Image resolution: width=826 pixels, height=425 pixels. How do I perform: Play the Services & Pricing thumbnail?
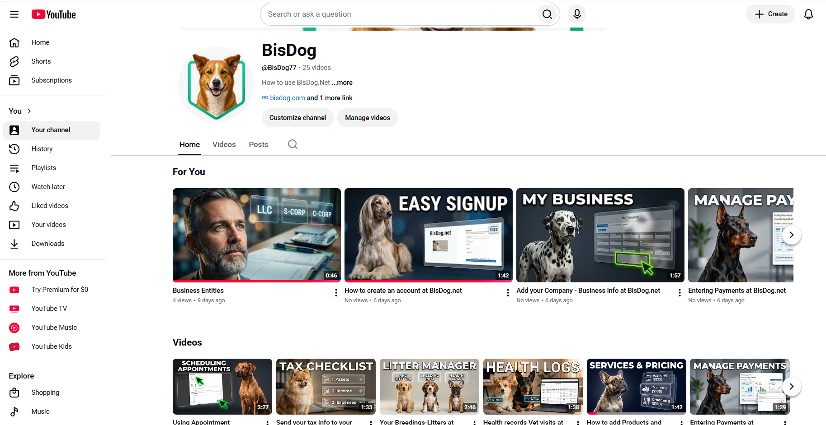636,387
